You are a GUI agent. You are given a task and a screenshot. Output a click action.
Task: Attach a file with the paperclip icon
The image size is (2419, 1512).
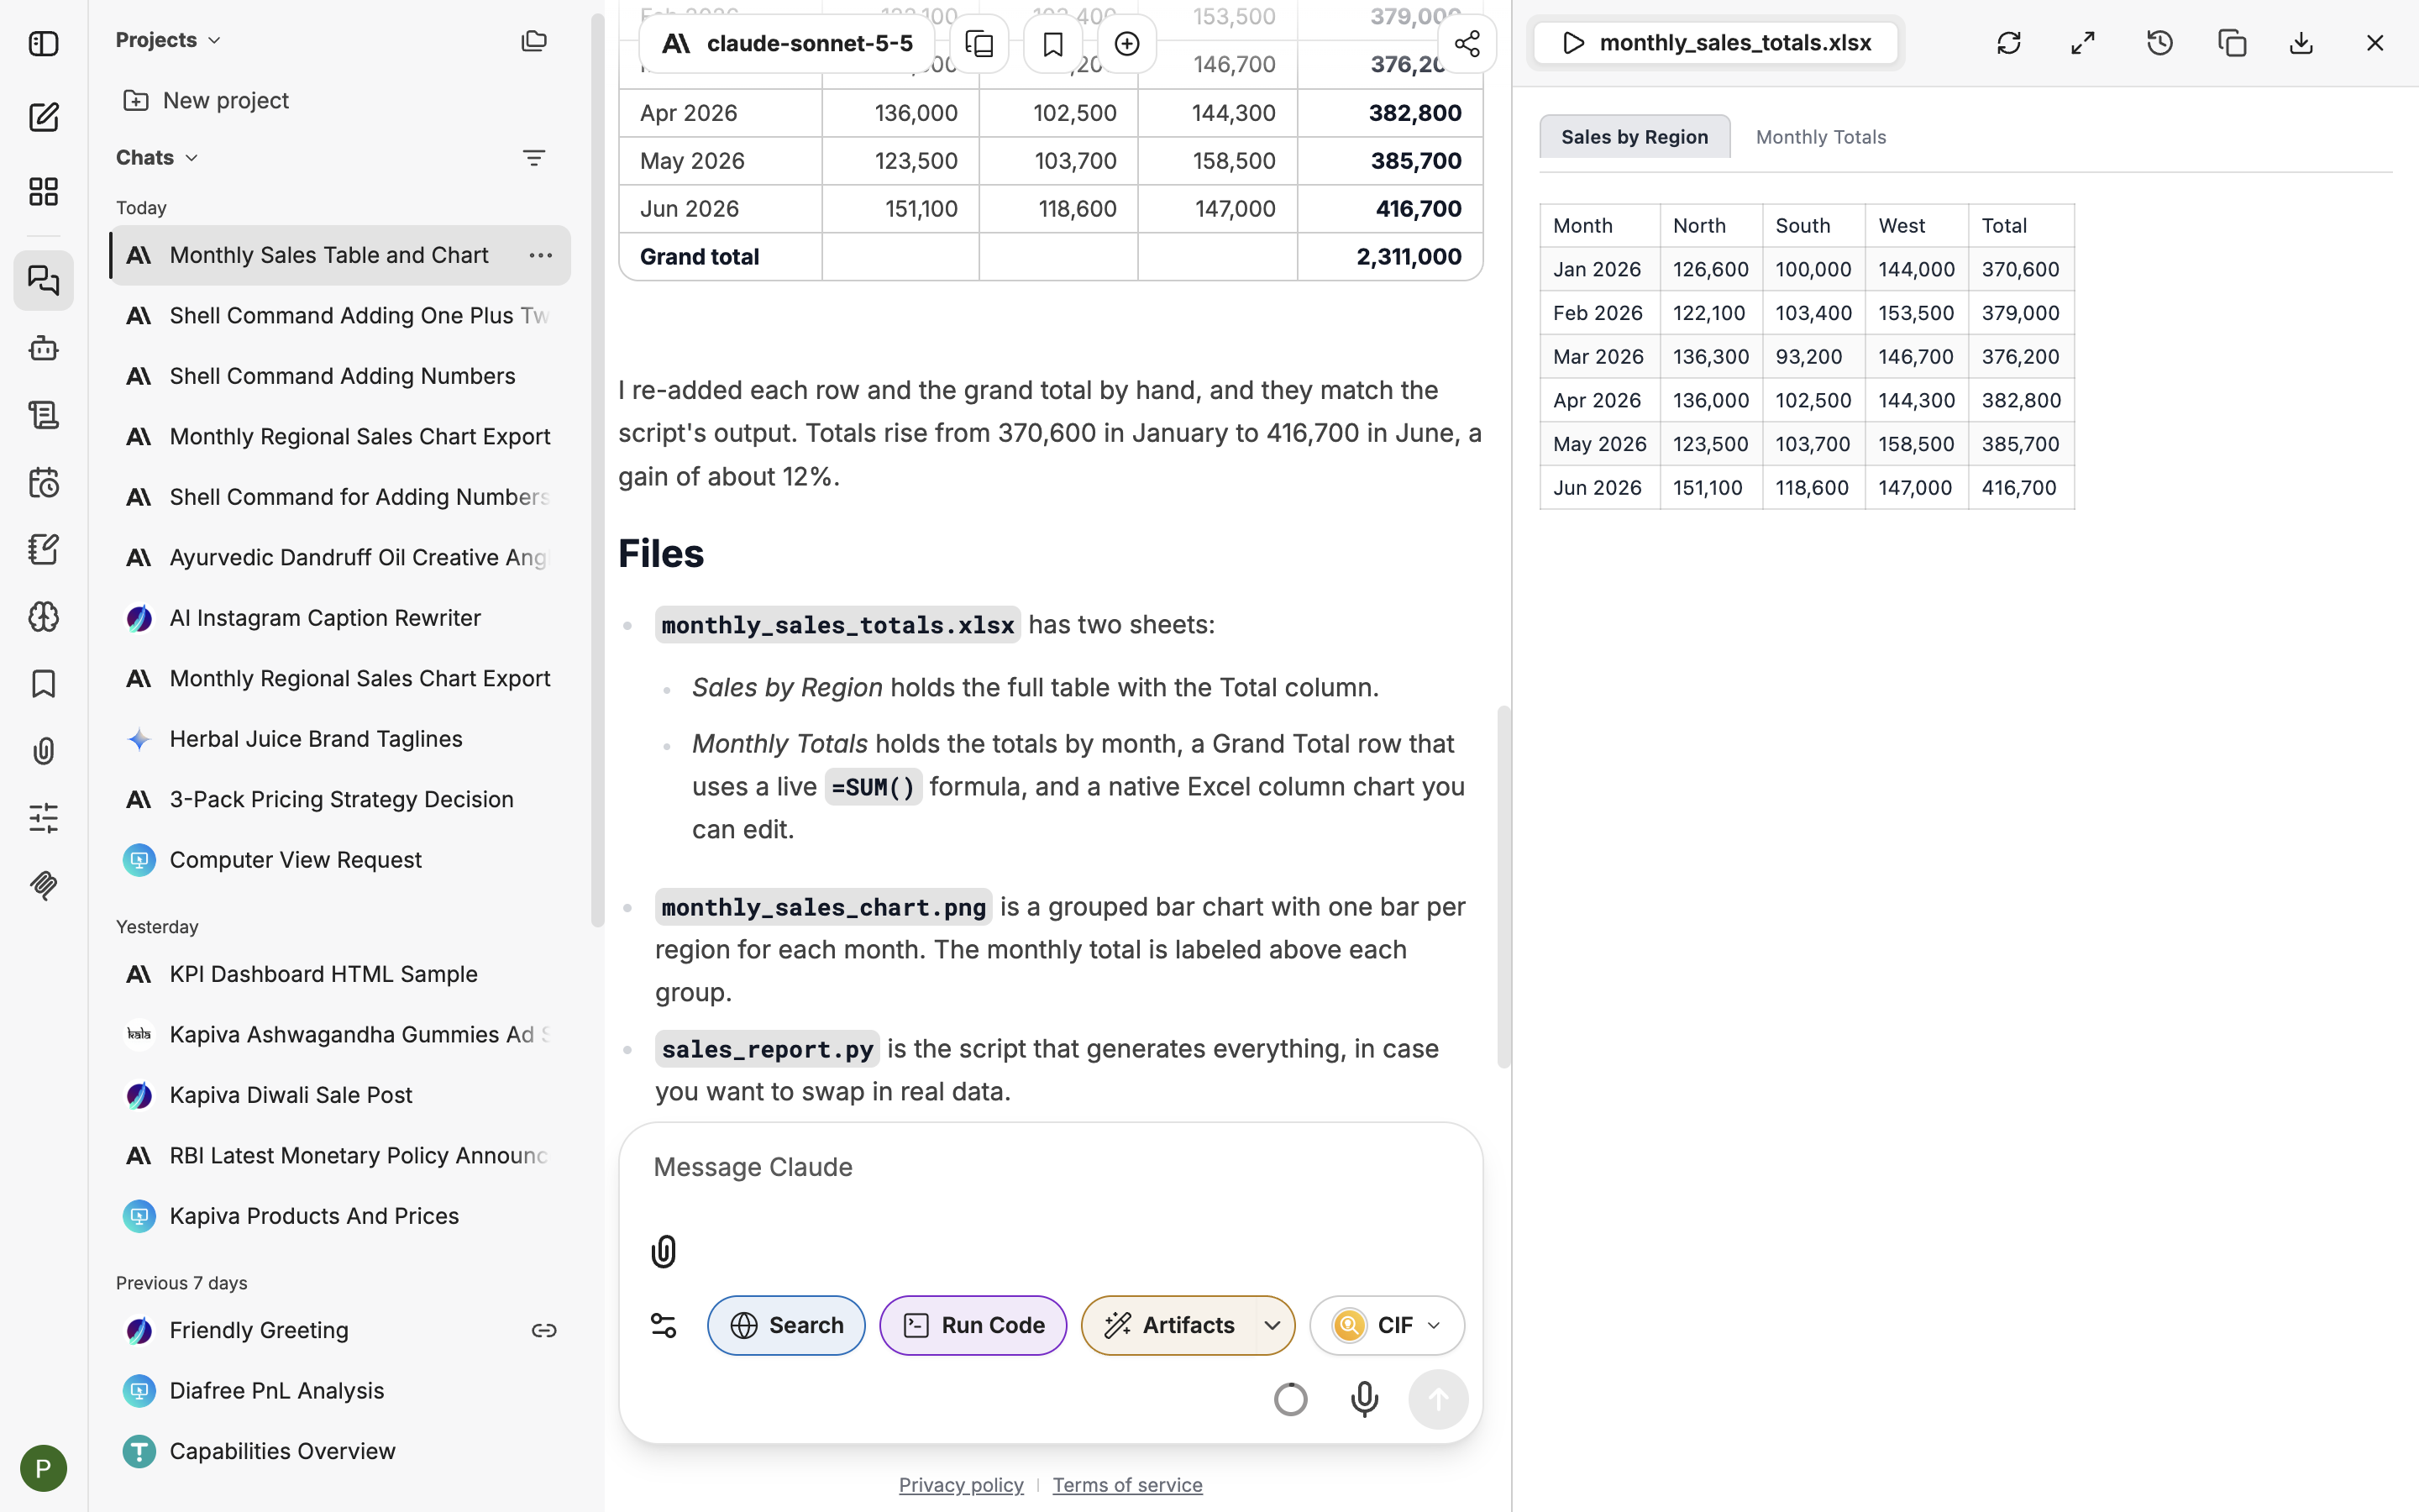[x=664, y=1251]
